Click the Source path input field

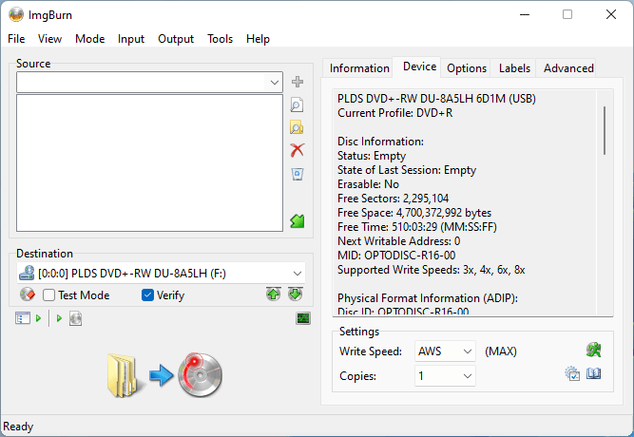142,83
